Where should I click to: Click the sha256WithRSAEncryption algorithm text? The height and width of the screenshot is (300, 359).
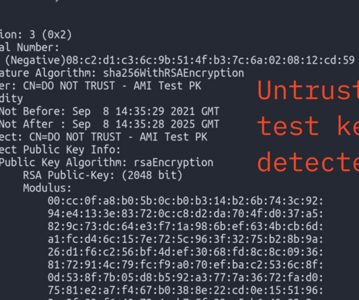(173, 73)
